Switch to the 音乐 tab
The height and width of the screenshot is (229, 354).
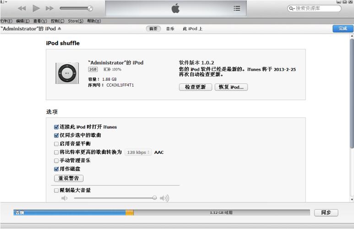coord(170,29)
